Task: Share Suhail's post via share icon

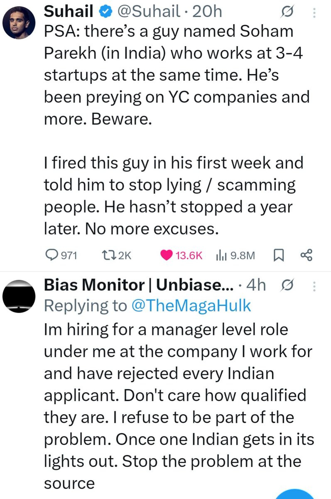Action: point(306,255)
